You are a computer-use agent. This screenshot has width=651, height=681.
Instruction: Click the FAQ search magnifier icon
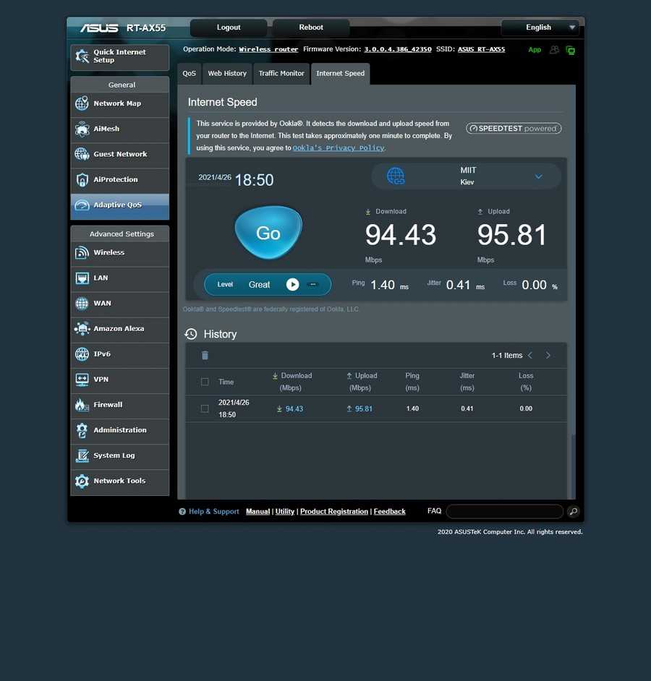573,512
